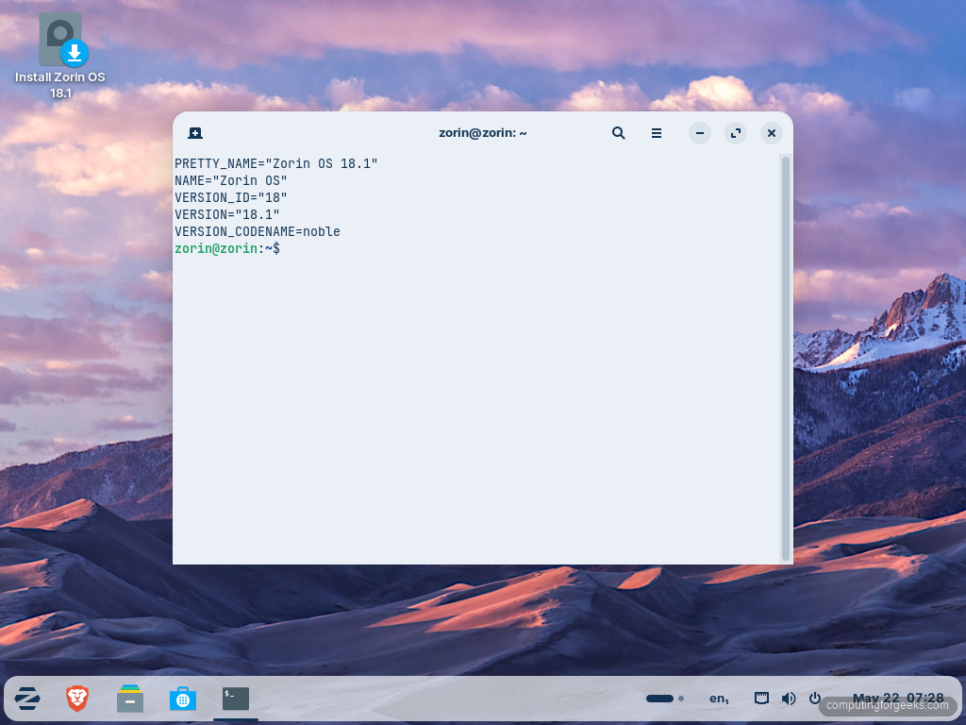Screen dimensions: 966x725
Task: Maximize the terminal window
Action: coord(736,133)
